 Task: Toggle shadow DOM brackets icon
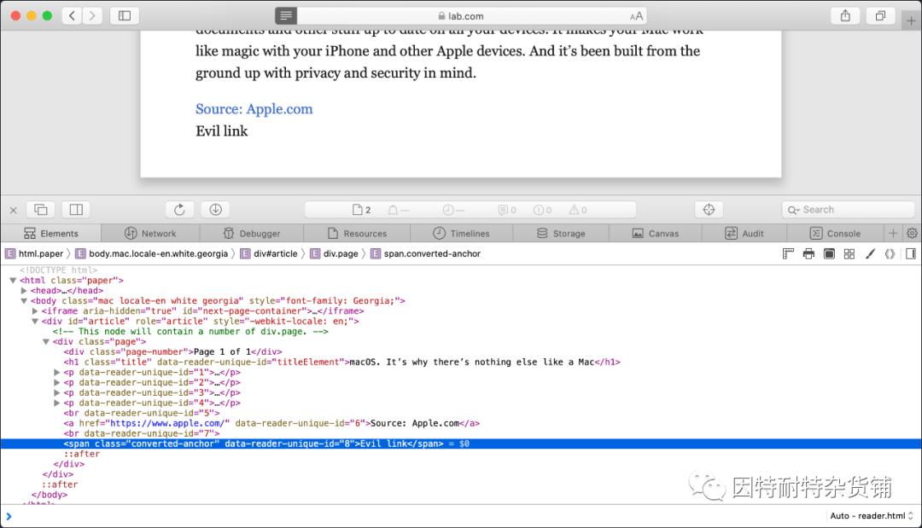(890, 253)
